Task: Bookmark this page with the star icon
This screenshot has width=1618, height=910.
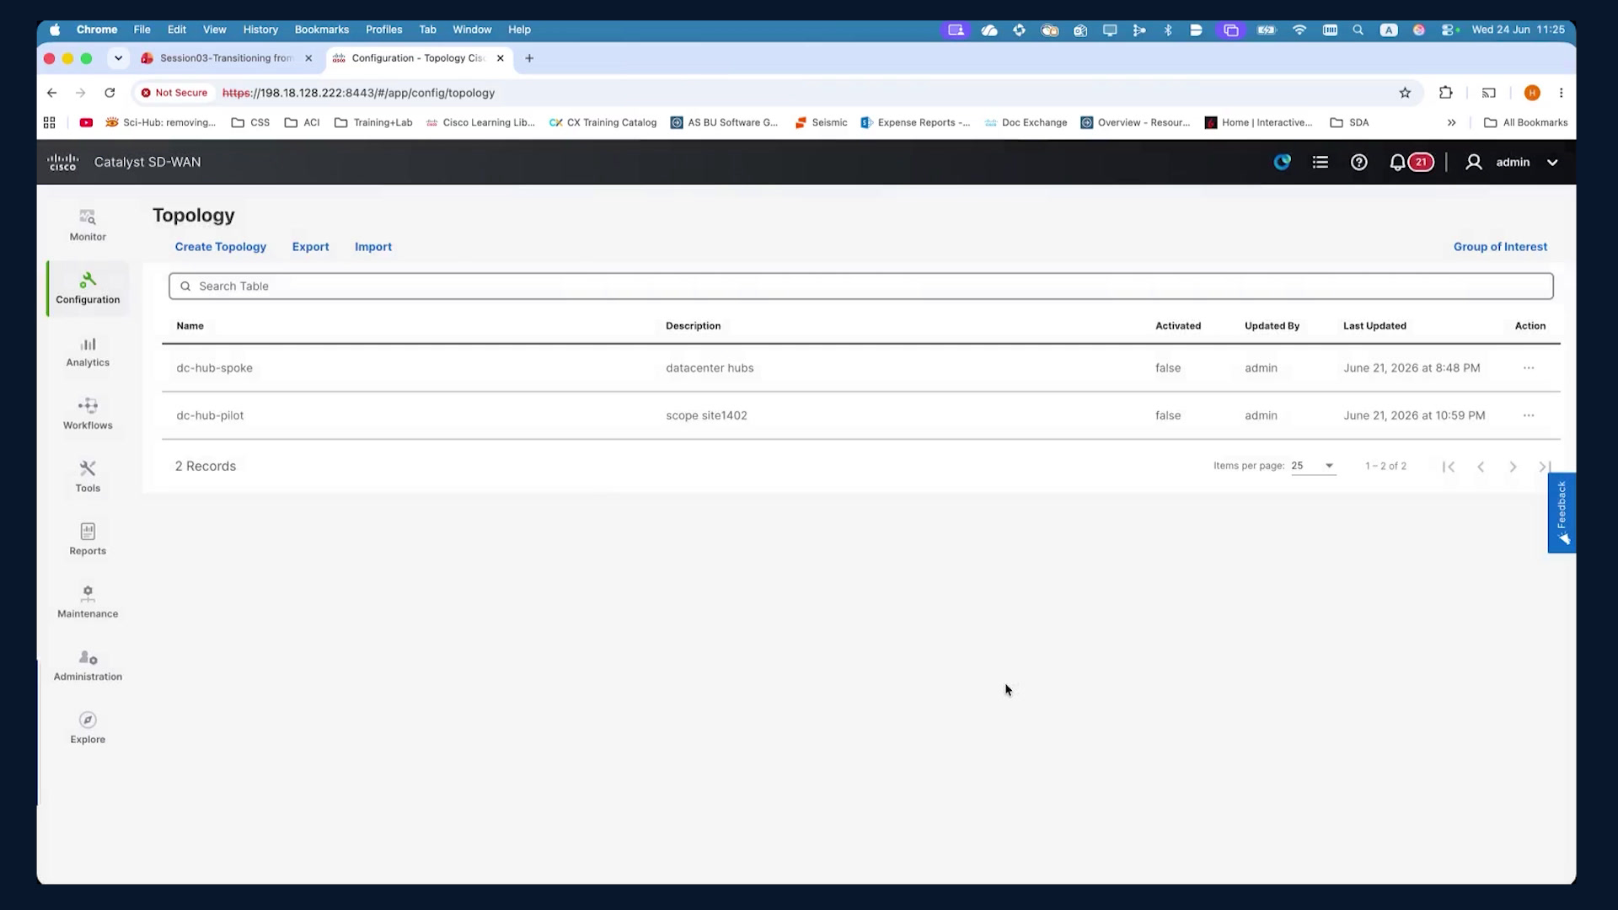Action: point(1405,93)
